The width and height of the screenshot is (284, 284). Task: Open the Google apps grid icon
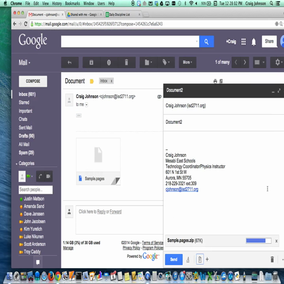(x=244, y=41)
